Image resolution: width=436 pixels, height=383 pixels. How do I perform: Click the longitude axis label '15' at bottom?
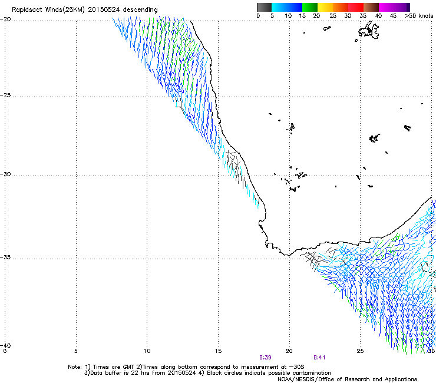point(218,351)
